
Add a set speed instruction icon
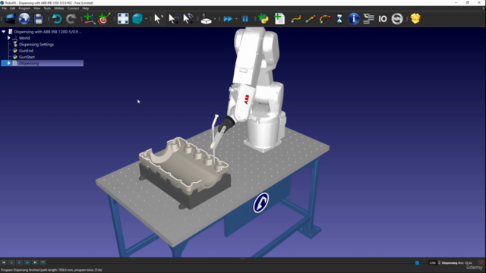[x=397, y=19]
